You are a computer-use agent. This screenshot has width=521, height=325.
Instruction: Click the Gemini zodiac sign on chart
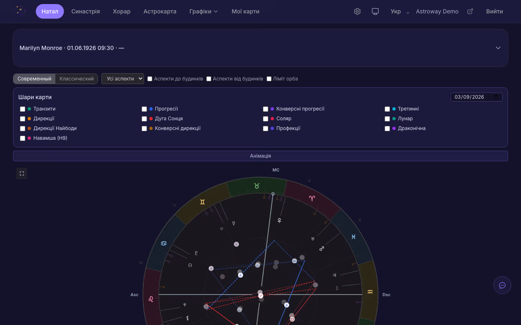point(202,202)
